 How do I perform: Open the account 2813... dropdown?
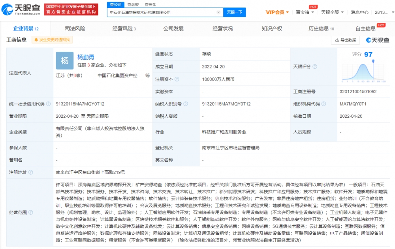[384, 12]
